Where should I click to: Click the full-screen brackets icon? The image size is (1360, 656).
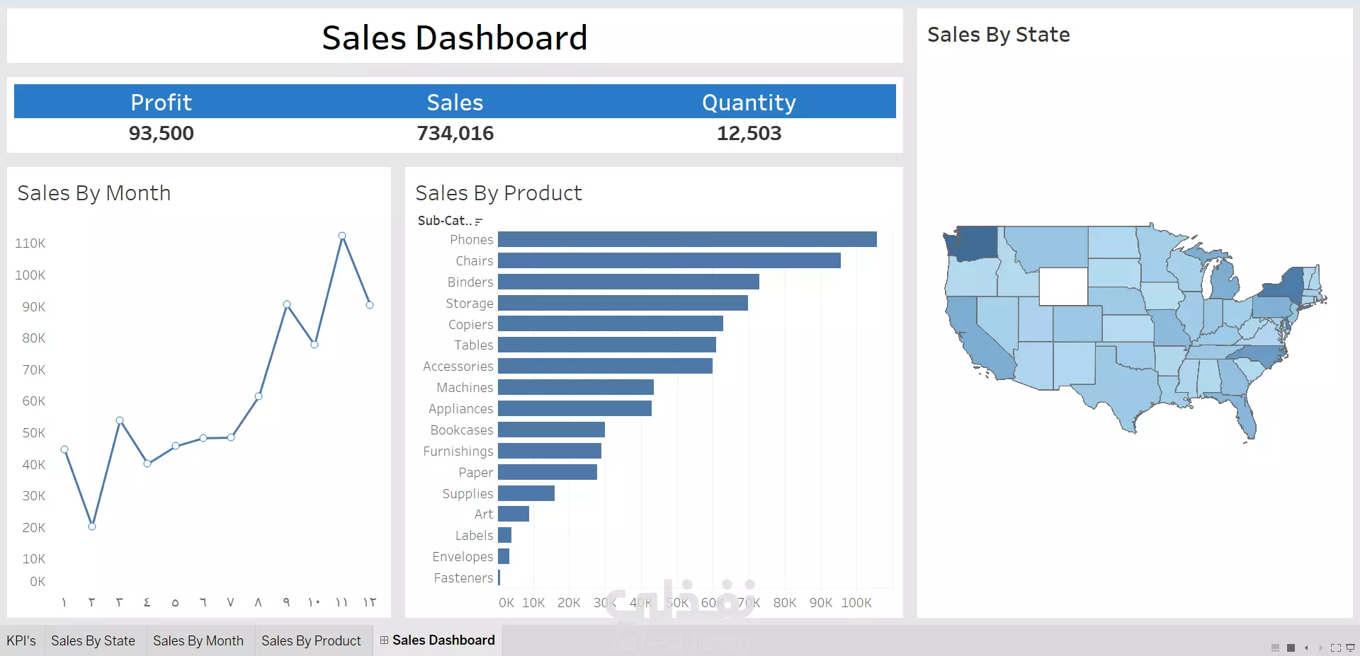(x=1336, y=648)
